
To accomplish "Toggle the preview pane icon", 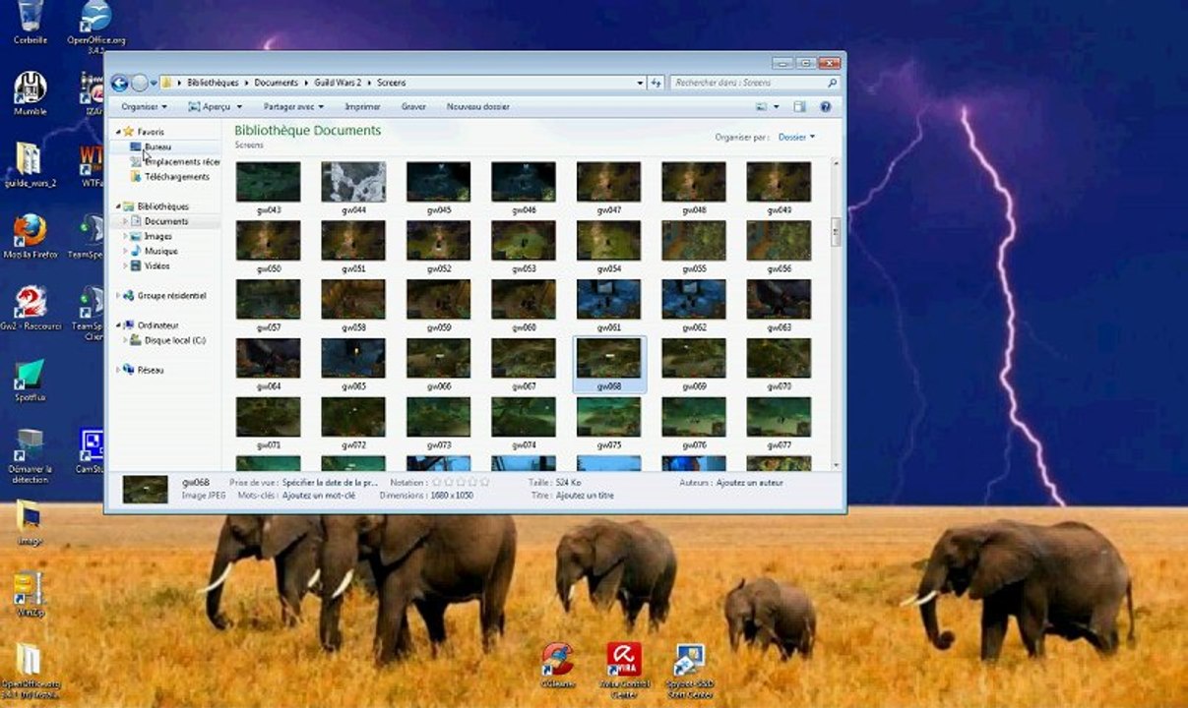I will pos(800,106).
